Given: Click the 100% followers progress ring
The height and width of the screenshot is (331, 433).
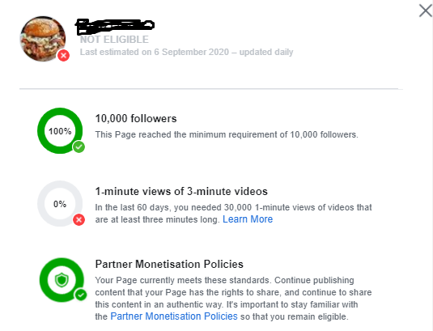Looking at the screenshot, I should tap(60, 131).
